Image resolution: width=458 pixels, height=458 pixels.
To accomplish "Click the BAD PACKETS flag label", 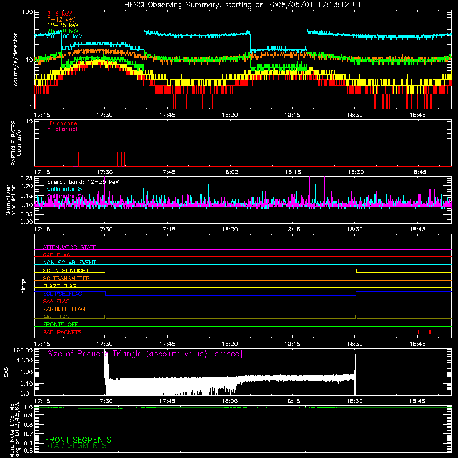I will (62, 332).
